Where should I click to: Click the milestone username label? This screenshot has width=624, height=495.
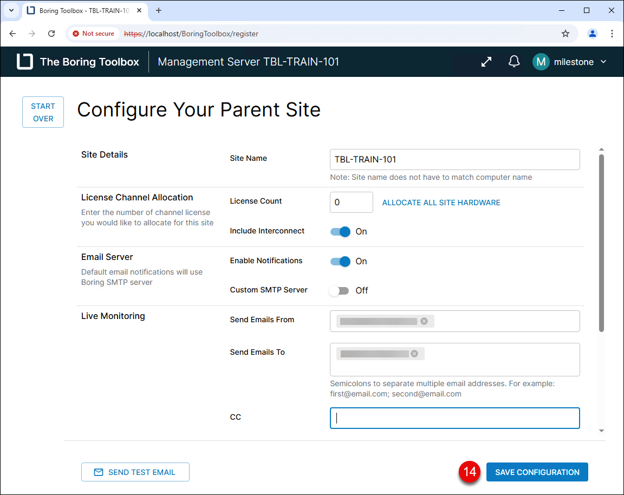pos(574,62)
